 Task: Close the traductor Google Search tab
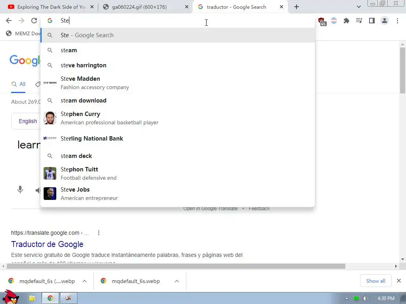pos(282,7)
